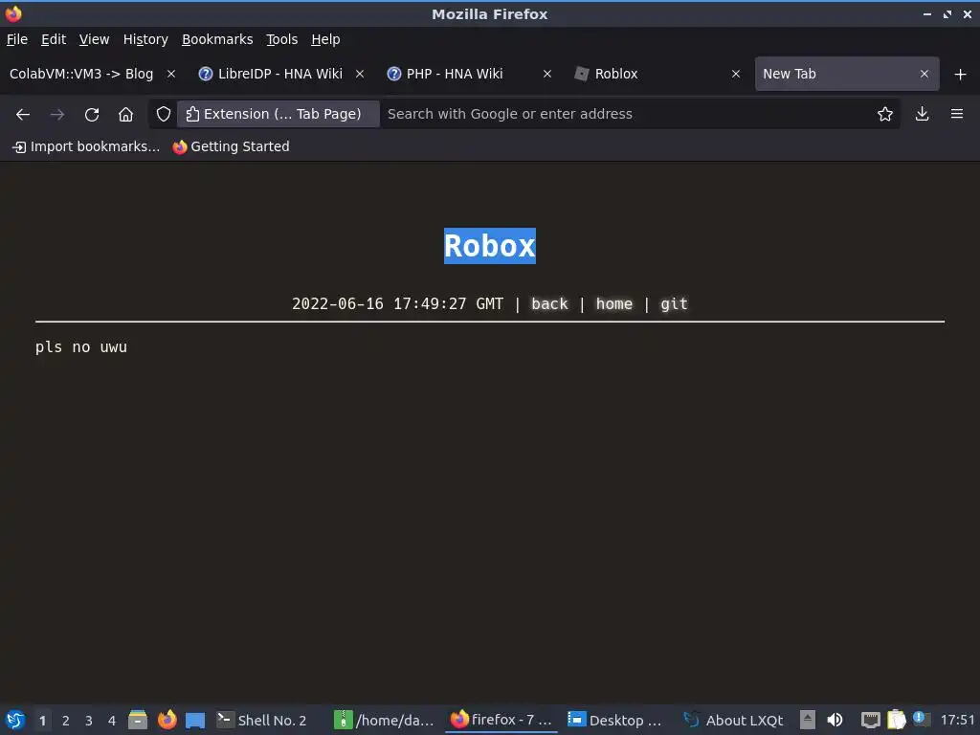Viewport: 980px width, 735px height.
Task: Switch to the Shell No. 2 taskbar window
Action: coord(262,721)
